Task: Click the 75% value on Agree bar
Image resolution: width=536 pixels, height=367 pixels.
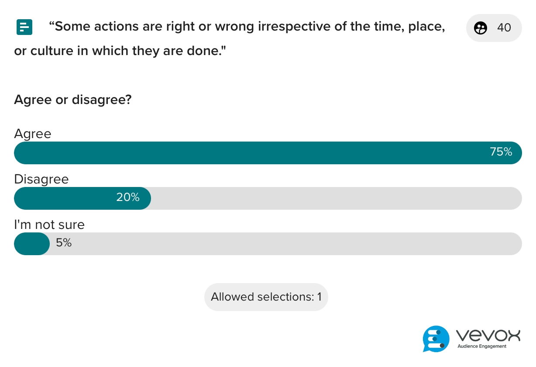Action: pyautogui.click(x=501, y=152)
